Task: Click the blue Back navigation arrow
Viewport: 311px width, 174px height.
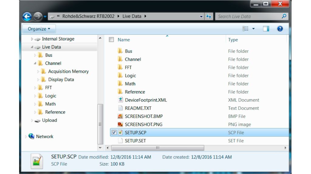Action: pos(27,17)
